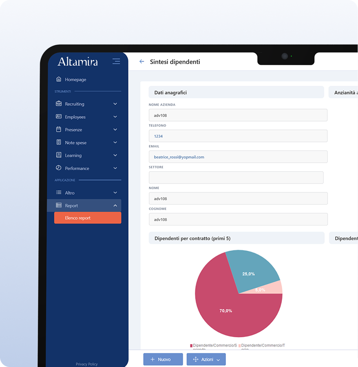
Task: Open the Azioni dropdown
Action: click(x=206, y=359)
